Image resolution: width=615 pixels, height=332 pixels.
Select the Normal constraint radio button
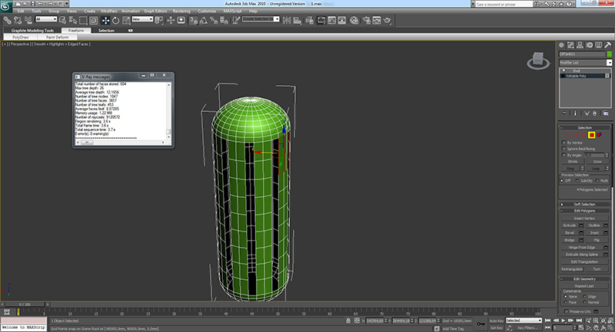point(585,302)
